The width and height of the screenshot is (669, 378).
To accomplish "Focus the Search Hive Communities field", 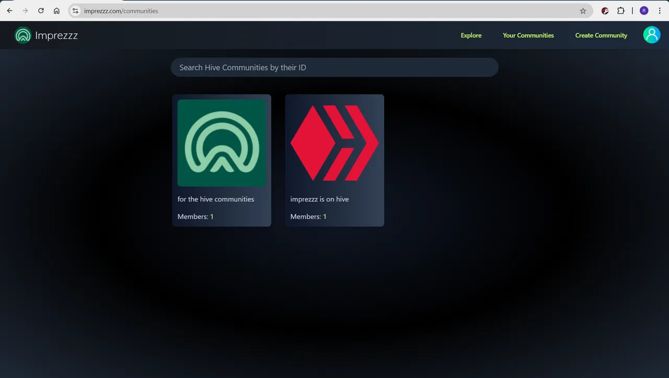I will (x=334, y=67).
